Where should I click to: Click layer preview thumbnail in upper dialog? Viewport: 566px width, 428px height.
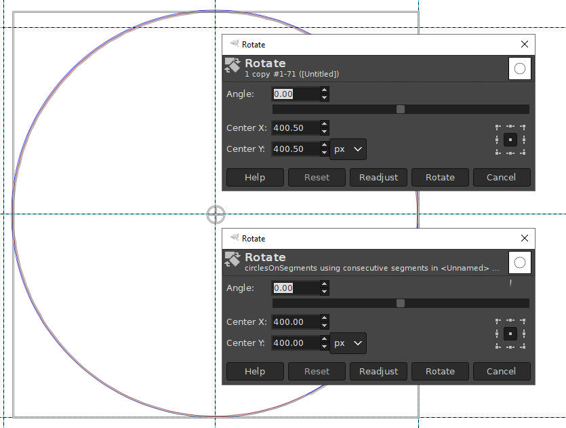(x=519, y=69)
